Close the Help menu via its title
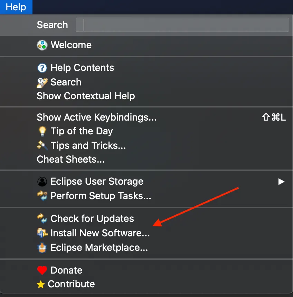This screenshot has width=293, height=297. [x=16, y=7]
